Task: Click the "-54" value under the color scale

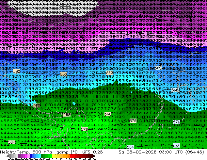Action: (10, 159)
